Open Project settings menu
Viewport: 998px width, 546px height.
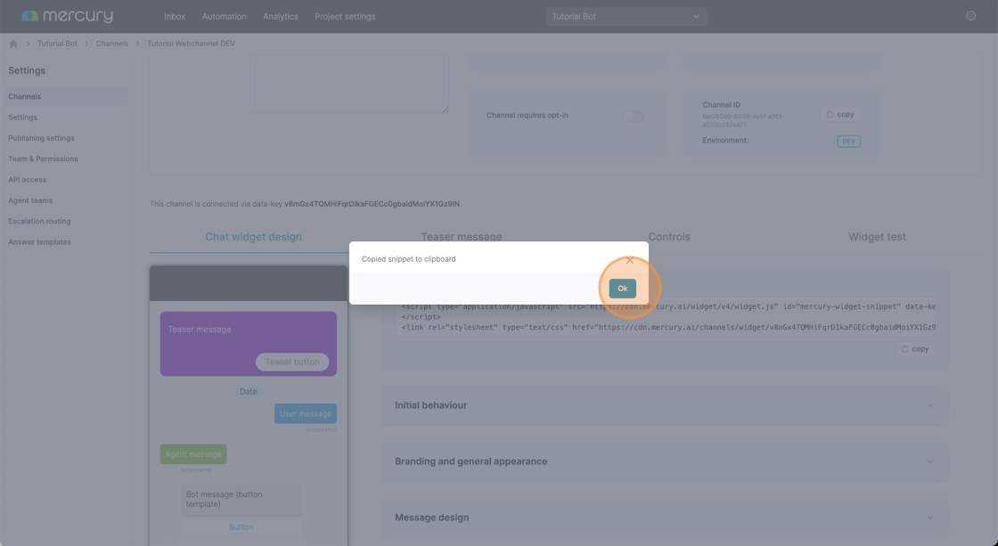tap(345, 17)
